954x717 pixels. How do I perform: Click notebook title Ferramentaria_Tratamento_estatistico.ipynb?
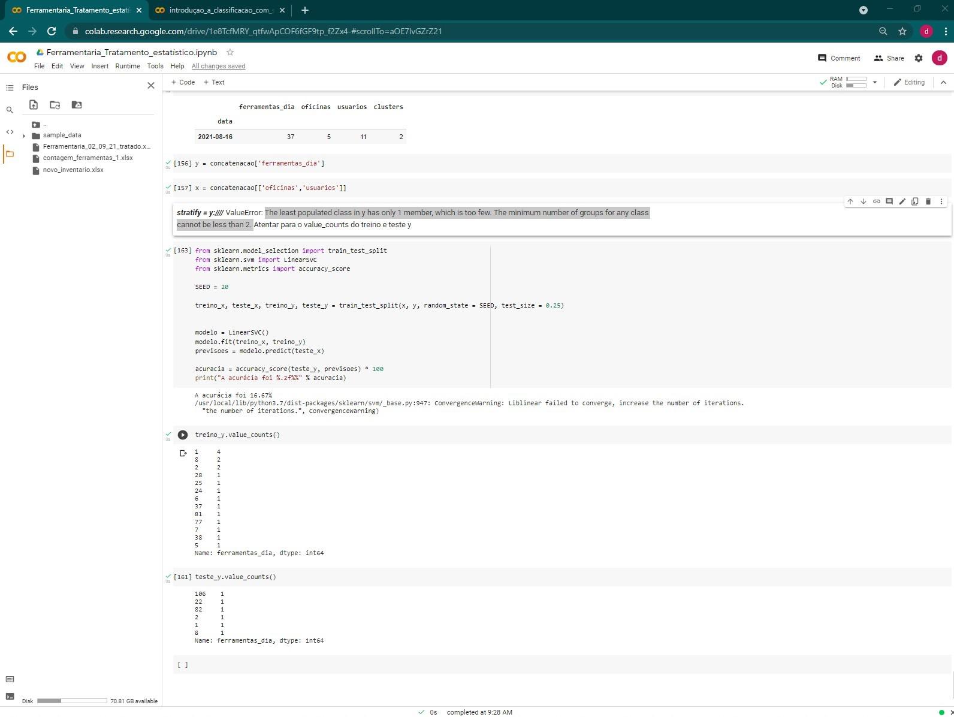[132, 52]
